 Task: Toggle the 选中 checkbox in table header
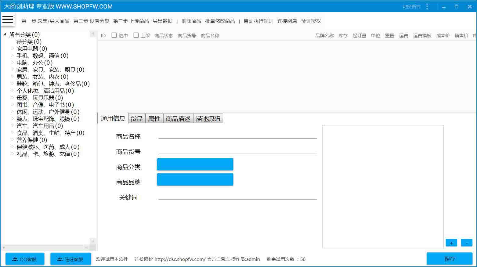tap(114, 35)
